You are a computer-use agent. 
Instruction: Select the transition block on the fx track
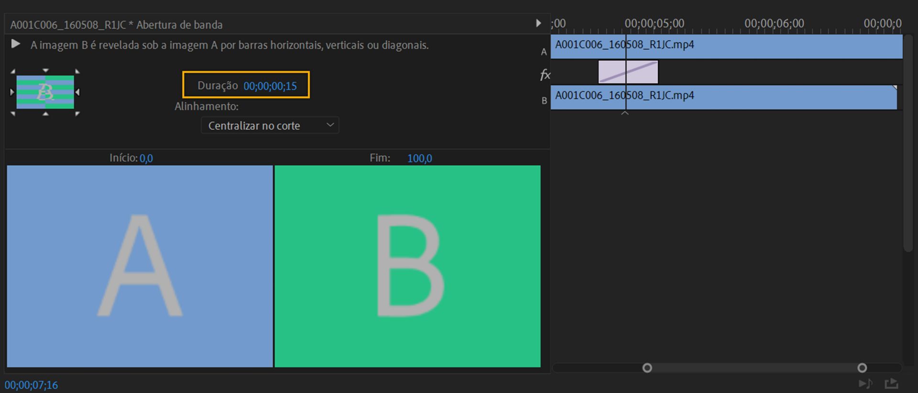628,72
